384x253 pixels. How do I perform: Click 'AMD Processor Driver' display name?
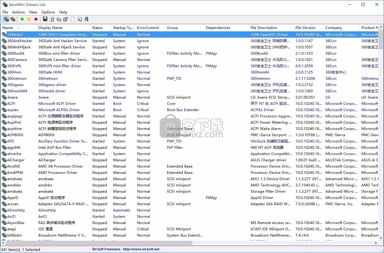[x=58, y=173]
